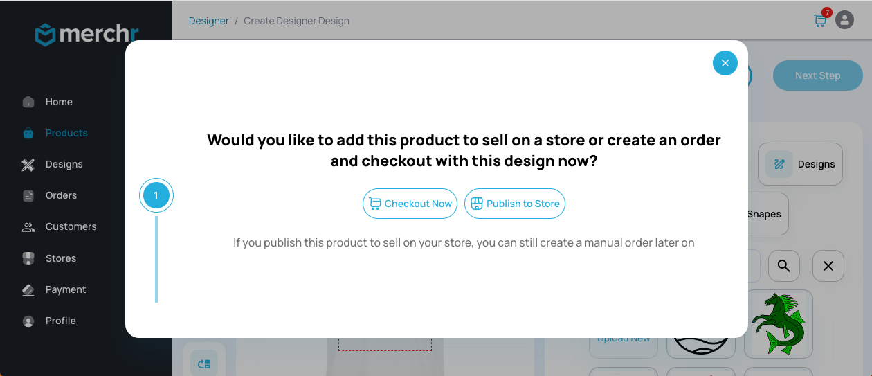This screenshot has width=872, height=376.
Task: Select step 1 circle in the modal
Action: [156, 195]
